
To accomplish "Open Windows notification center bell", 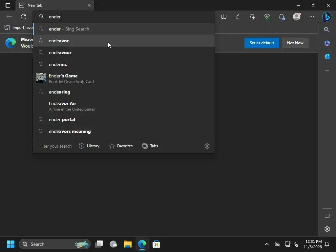I will click(327, 244).
